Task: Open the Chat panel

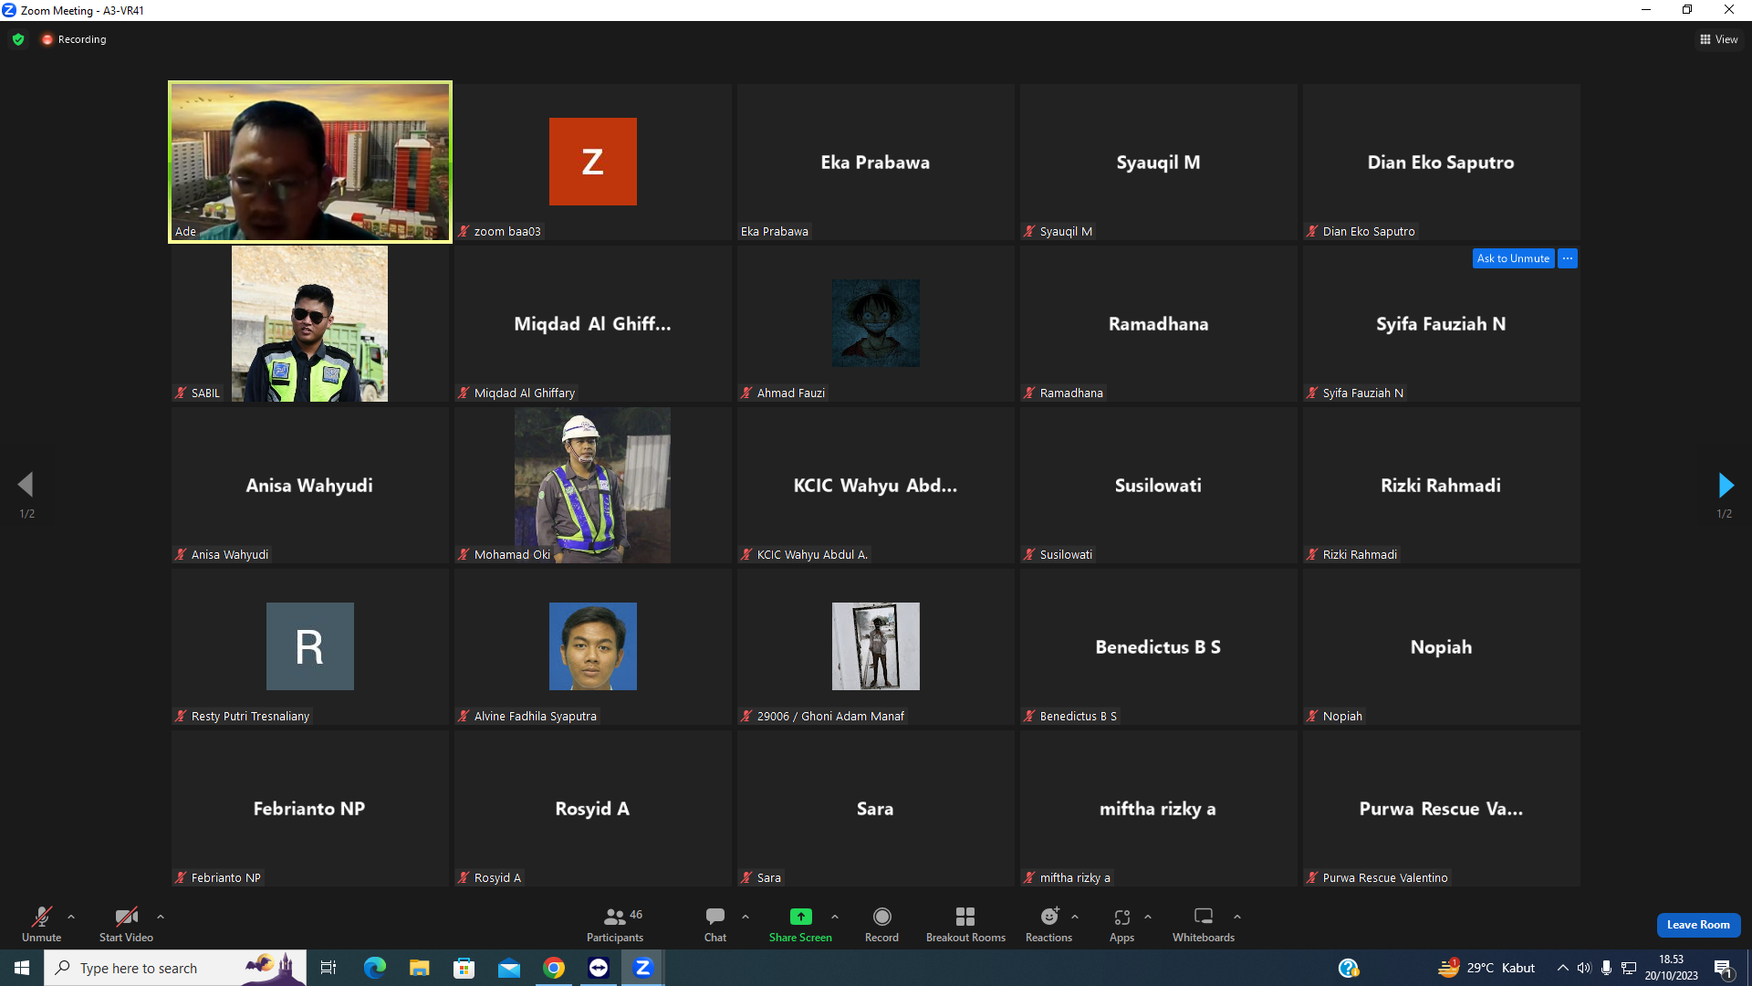Action: pyautogui.click(x=715, y=924)
